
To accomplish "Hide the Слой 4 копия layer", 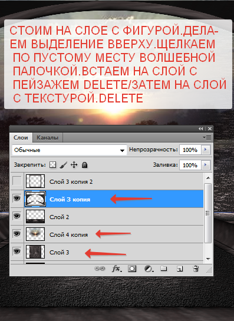I will click(x=17, y=234).
